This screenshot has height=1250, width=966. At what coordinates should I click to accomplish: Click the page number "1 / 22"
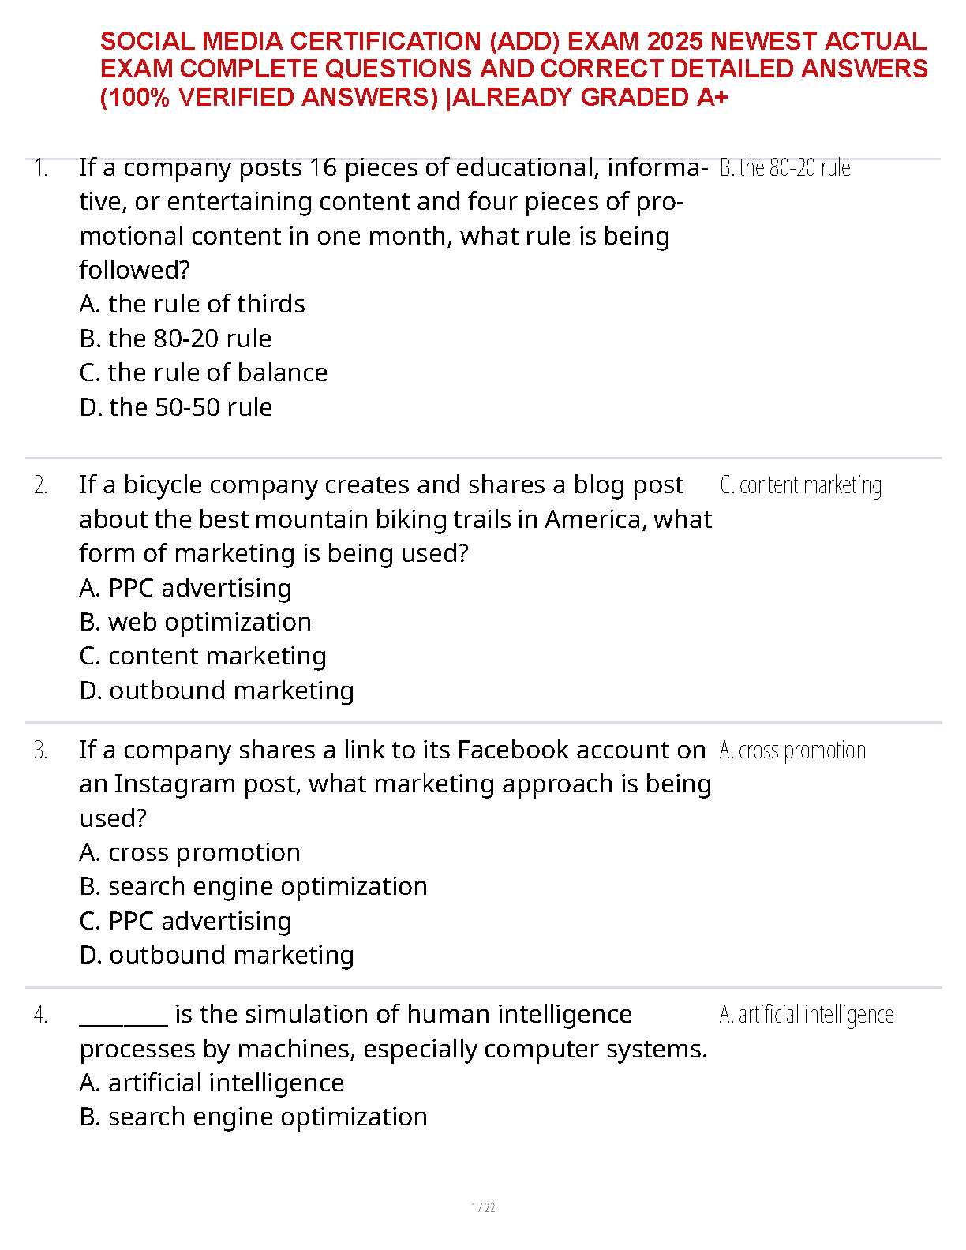coord(483,1207)
